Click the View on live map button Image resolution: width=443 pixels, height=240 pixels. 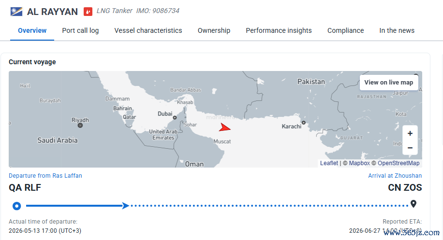tap(389, 83)
